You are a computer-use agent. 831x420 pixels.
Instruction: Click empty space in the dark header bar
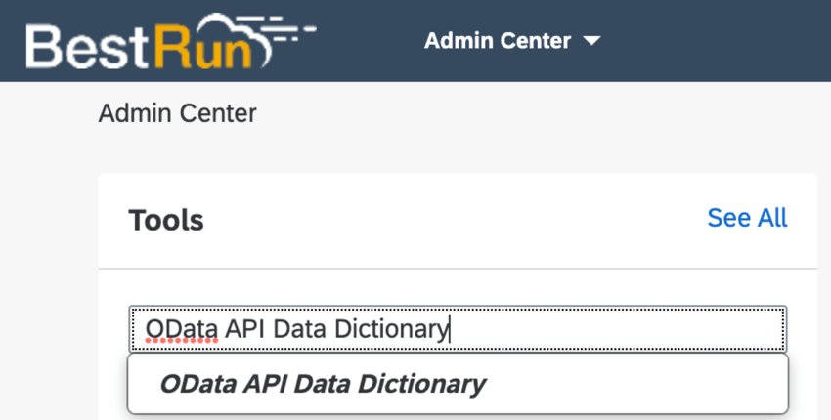coord(723,41)
